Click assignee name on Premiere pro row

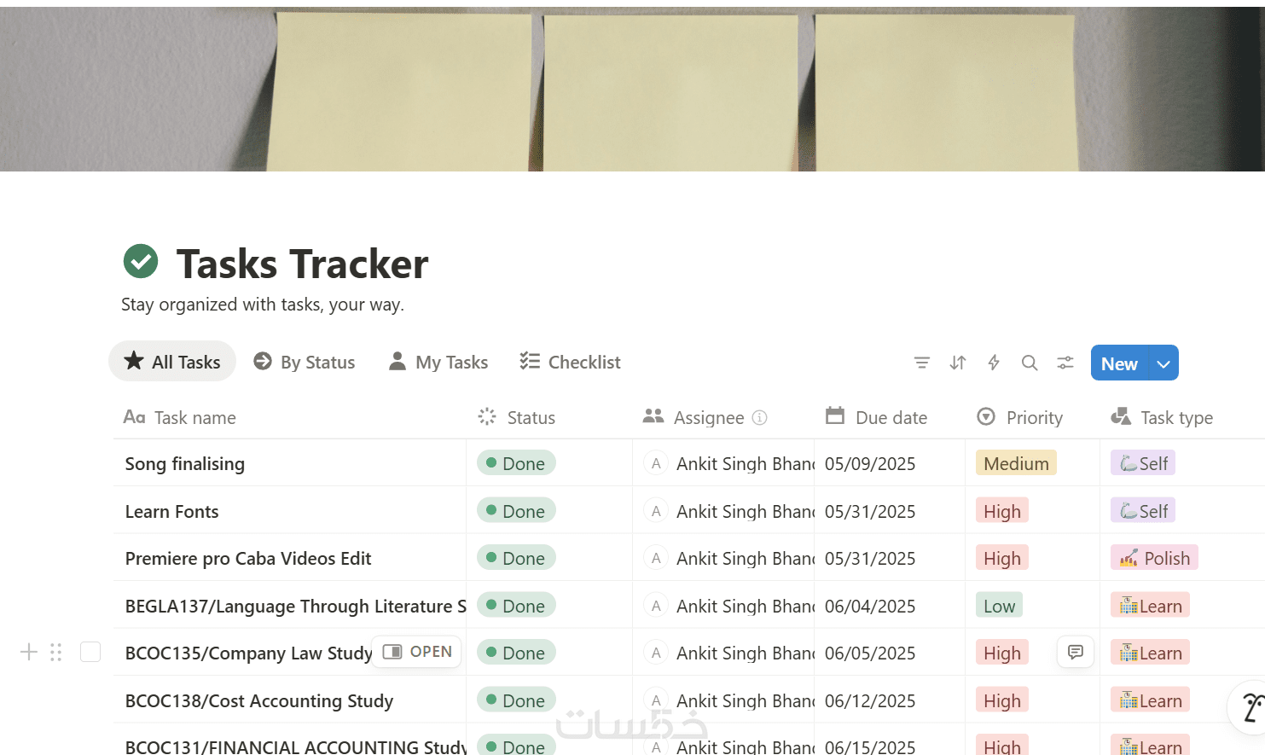(746, 559)
